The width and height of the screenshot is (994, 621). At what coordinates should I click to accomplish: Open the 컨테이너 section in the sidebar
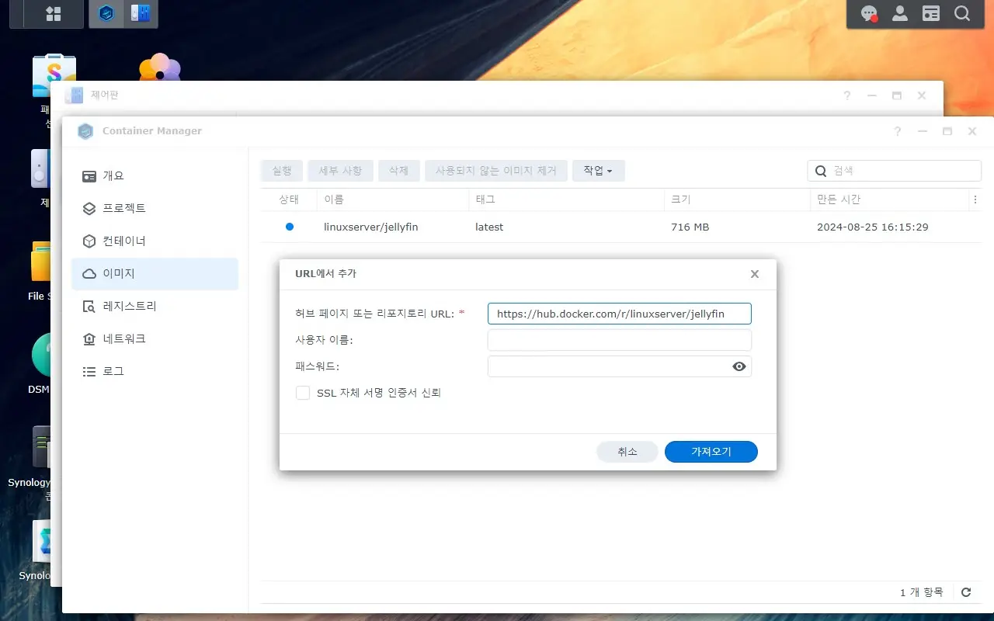(x=126, y=241)
